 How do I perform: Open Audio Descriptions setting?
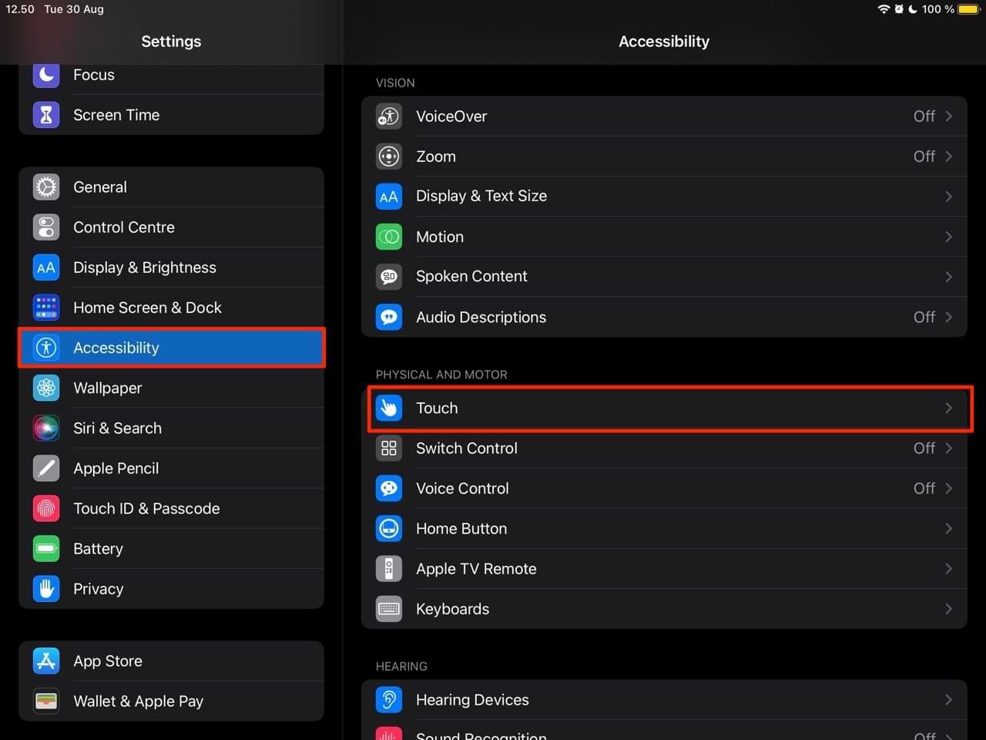pos(664,317)
